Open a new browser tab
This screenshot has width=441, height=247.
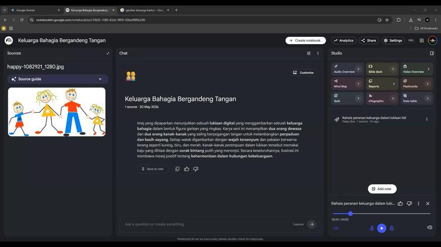click(x=176, y=10)
